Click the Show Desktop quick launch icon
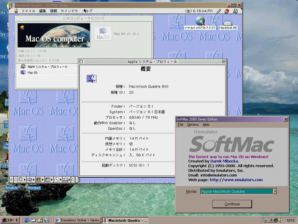Image resolution: width=298 pixels, height=224 pixels. 47,220
